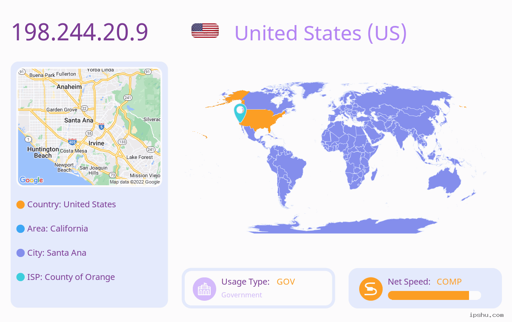Click the government building icon

[x=205, y=289]
